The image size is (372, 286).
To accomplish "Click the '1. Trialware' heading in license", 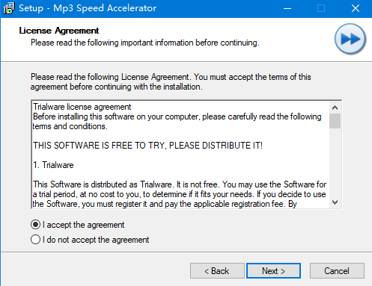I will tap(53, 165).
